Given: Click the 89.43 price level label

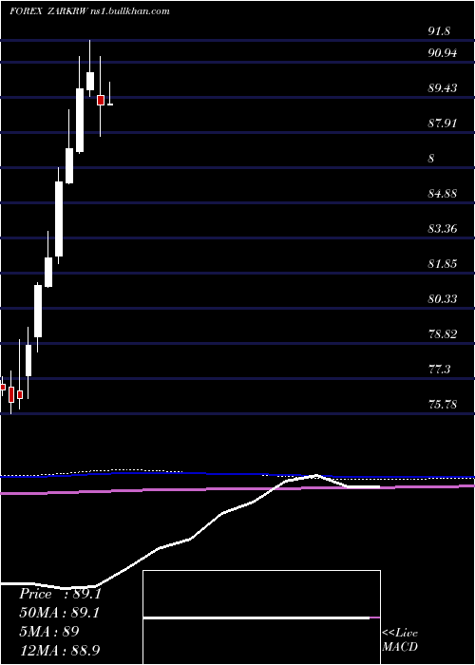Looking at the screenshot, I should [x=443, y=88].
